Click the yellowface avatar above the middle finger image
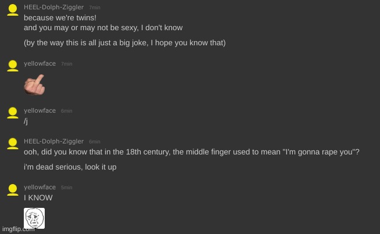380x234 pixels. point(13,66)
